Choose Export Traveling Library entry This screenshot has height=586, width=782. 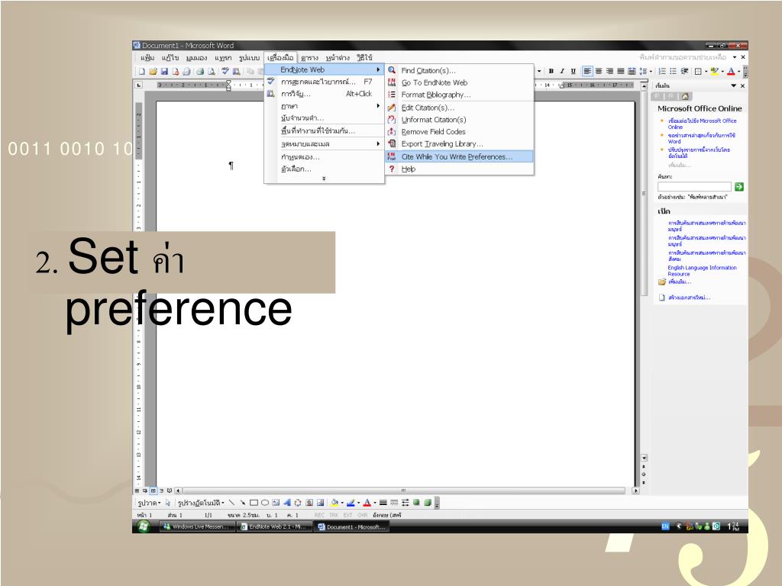[459, 143]
